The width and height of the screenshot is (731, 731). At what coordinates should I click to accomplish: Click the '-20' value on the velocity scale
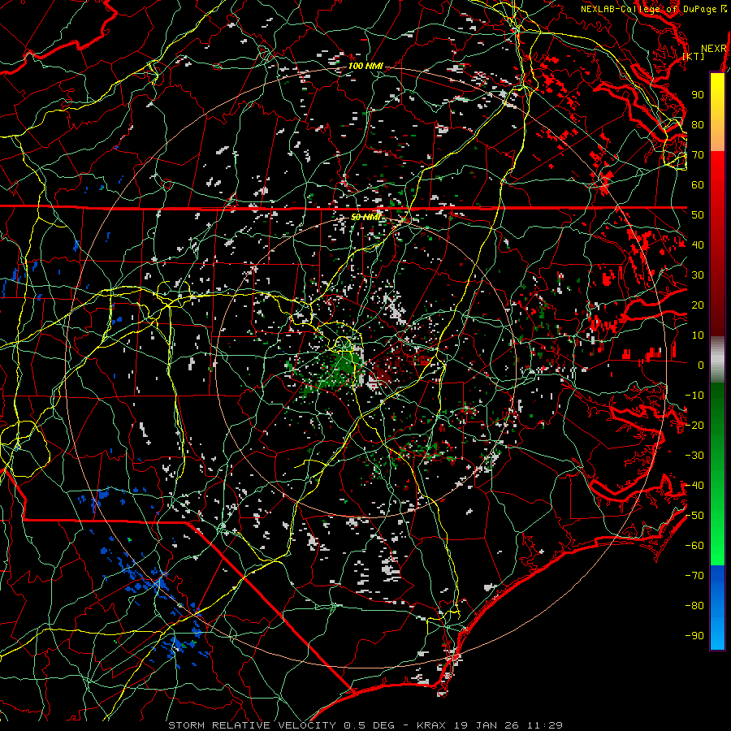click(x=694, y=426)
